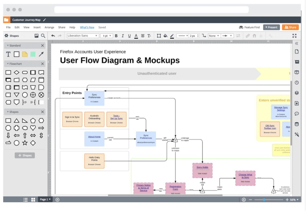Click the zoom slider handle

264,200
